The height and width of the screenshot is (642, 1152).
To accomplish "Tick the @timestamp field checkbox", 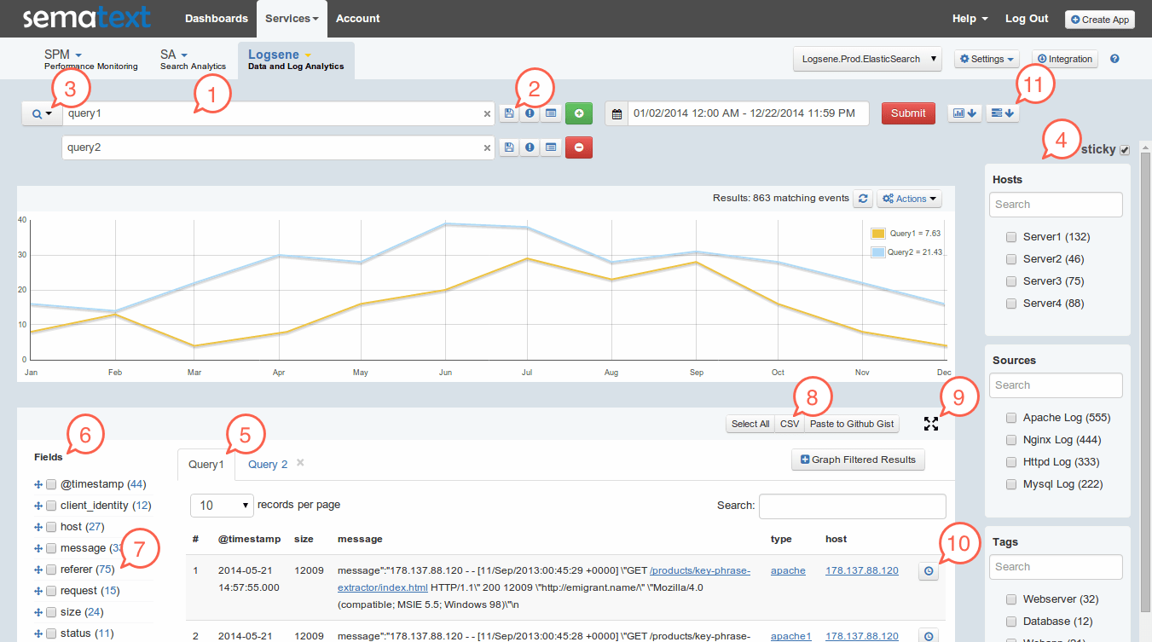I will click(51, 484).
